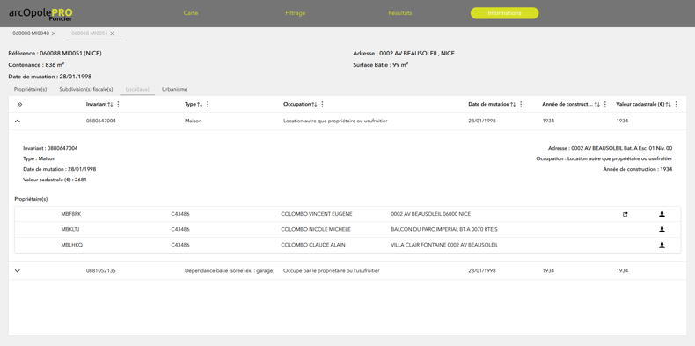Click owner code MBKLTJ
This screenshot has width=695, height=346.
(x=70, y=230)
